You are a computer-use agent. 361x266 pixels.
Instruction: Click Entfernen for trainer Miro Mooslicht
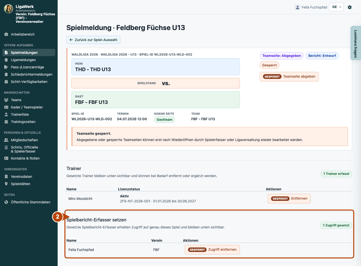[x=289, y=199]
